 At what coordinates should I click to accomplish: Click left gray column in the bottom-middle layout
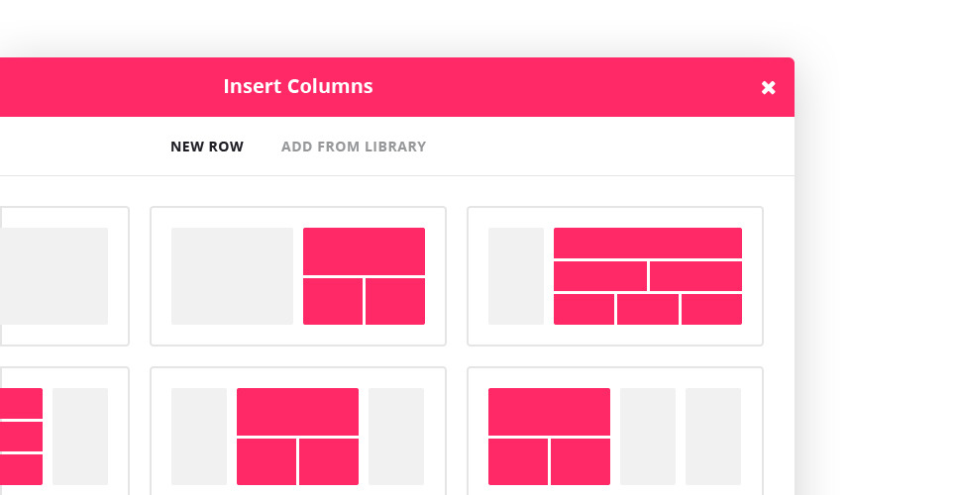point(199,437)
